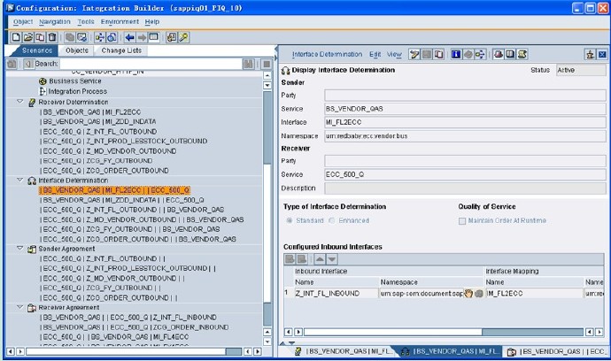Click the open folder icon in main toolbar
This screenshot has width=611, height=361.
(28, 37)
